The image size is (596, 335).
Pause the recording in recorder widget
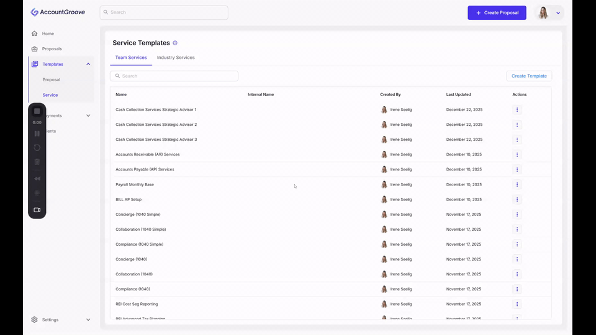[x=37, y=133]
